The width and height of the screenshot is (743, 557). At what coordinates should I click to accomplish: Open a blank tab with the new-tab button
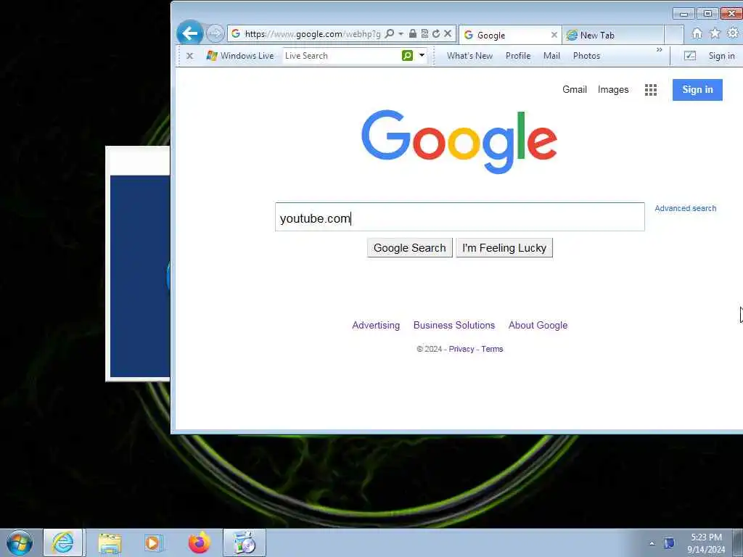tap(674, 35)
